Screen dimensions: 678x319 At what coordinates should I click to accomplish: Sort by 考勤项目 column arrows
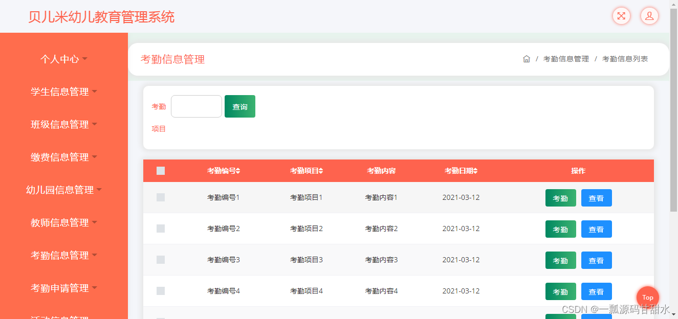pyautogui.click(x=321, y=171)
